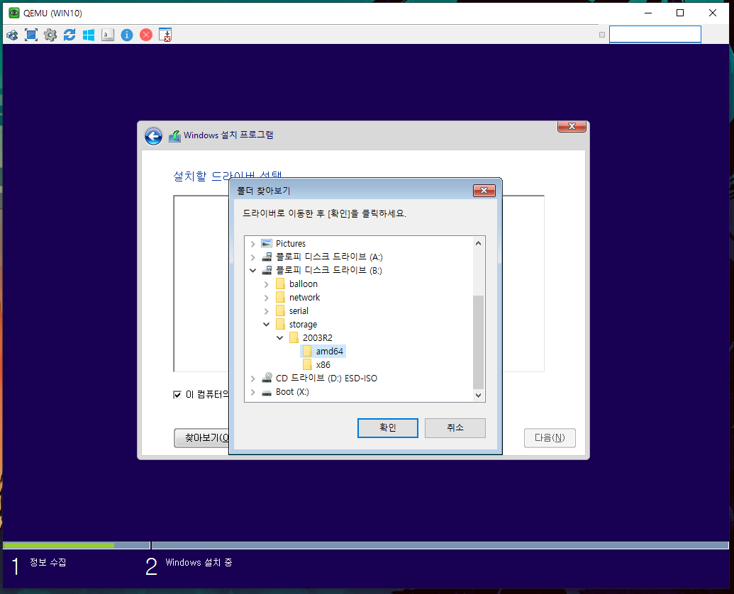734x594 pixels.
Task: Click the refresh screen arrows icon
Action: click(x=69, y=35)
